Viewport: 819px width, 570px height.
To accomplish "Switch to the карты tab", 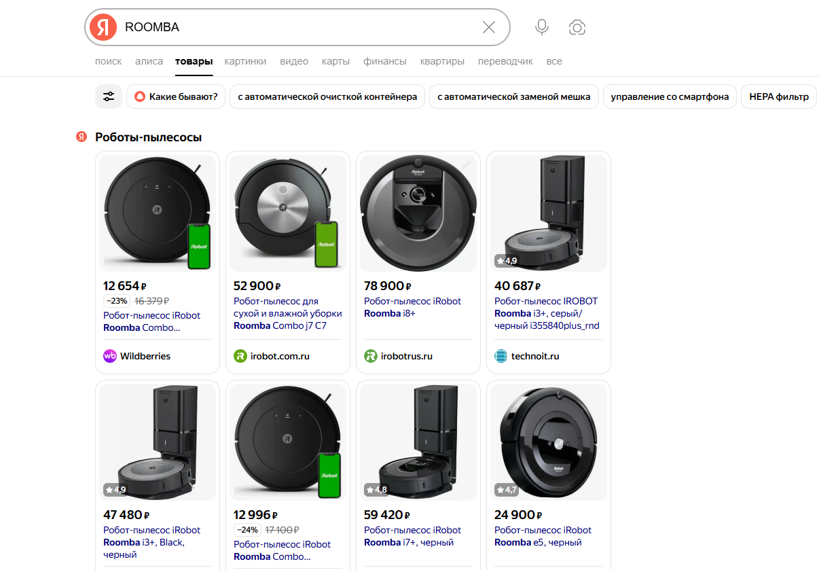I will click(335, 61).
